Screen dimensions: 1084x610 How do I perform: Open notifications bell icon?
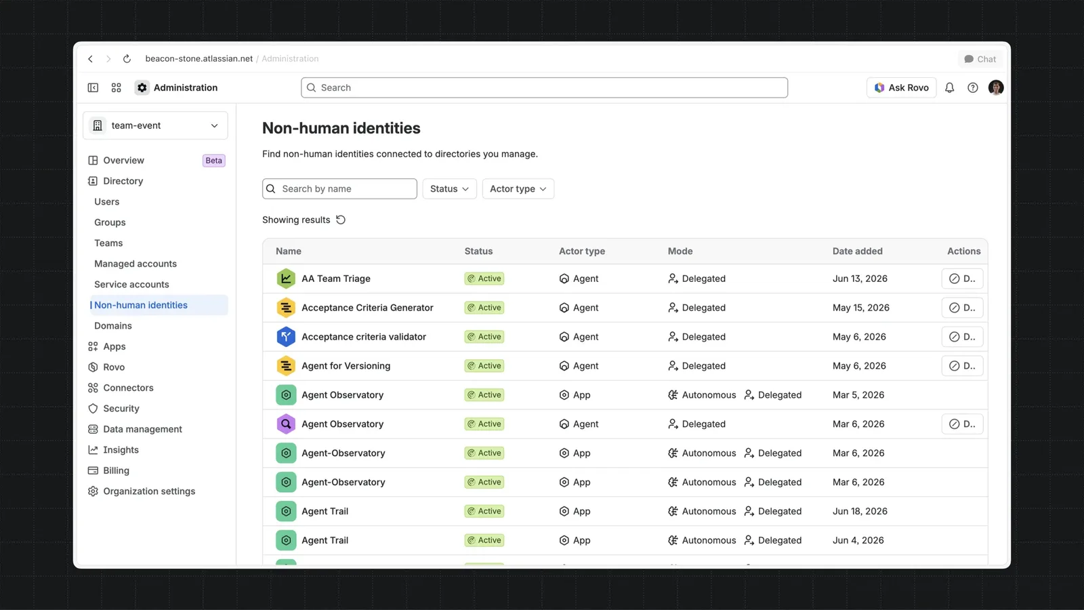click(x=950, y=87)
